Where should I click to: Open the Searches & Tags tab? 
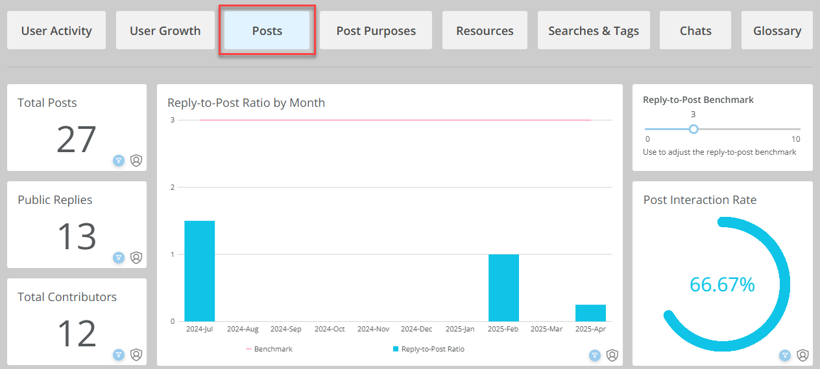594,30
